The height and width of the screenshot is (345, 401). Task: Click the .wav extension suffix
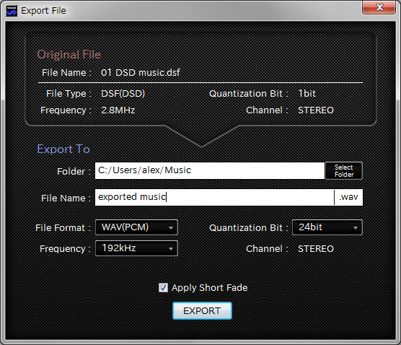coord(348,197)
